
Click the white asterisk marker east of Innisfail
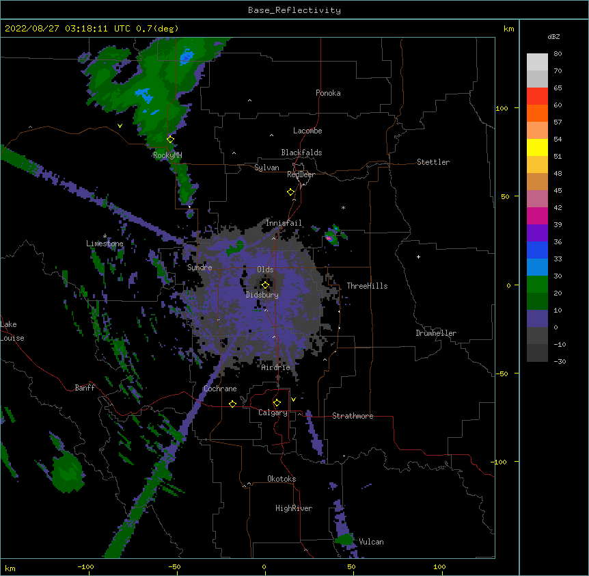tap(343, 207)
